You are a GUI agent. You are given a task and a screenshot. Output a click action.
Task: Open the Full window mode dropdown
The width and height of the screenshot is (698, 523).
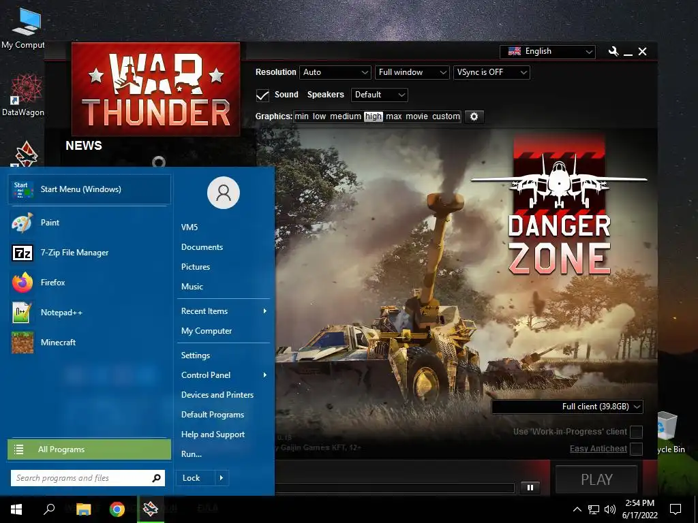[412, 72]
